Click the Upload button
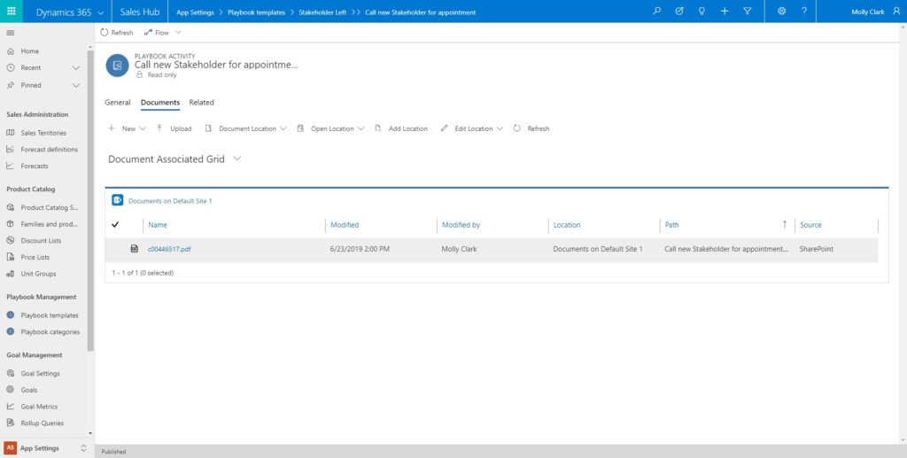 click(174, 128)
